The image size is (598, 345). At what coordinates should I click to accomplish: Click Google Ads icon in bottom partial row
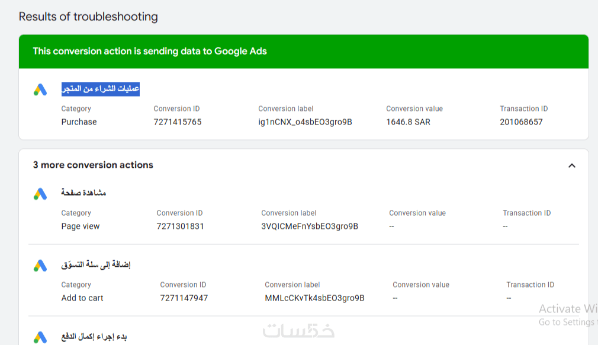pos(40,338)
